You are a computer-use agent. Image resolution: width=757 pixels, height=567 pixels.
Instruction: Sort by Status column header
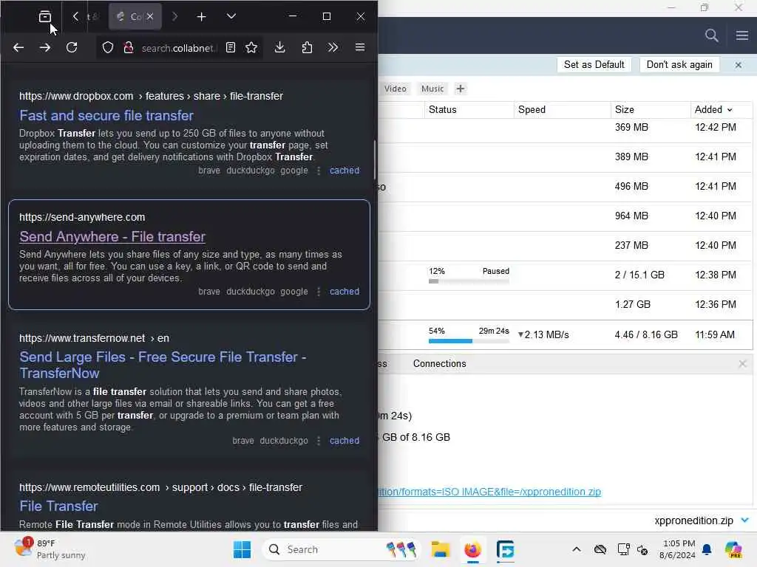coord(469,109)
